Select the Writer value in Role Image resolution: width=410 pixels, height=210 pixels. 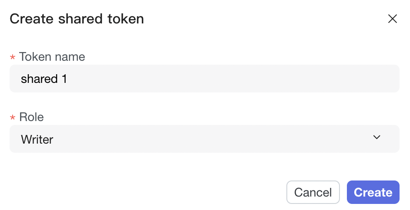click(37, 140)
